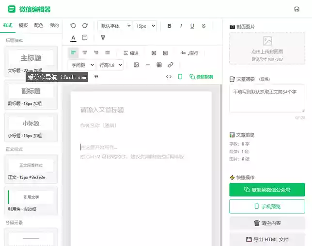Insert a blockquote with the quote icon

click(x=96, y=77)
